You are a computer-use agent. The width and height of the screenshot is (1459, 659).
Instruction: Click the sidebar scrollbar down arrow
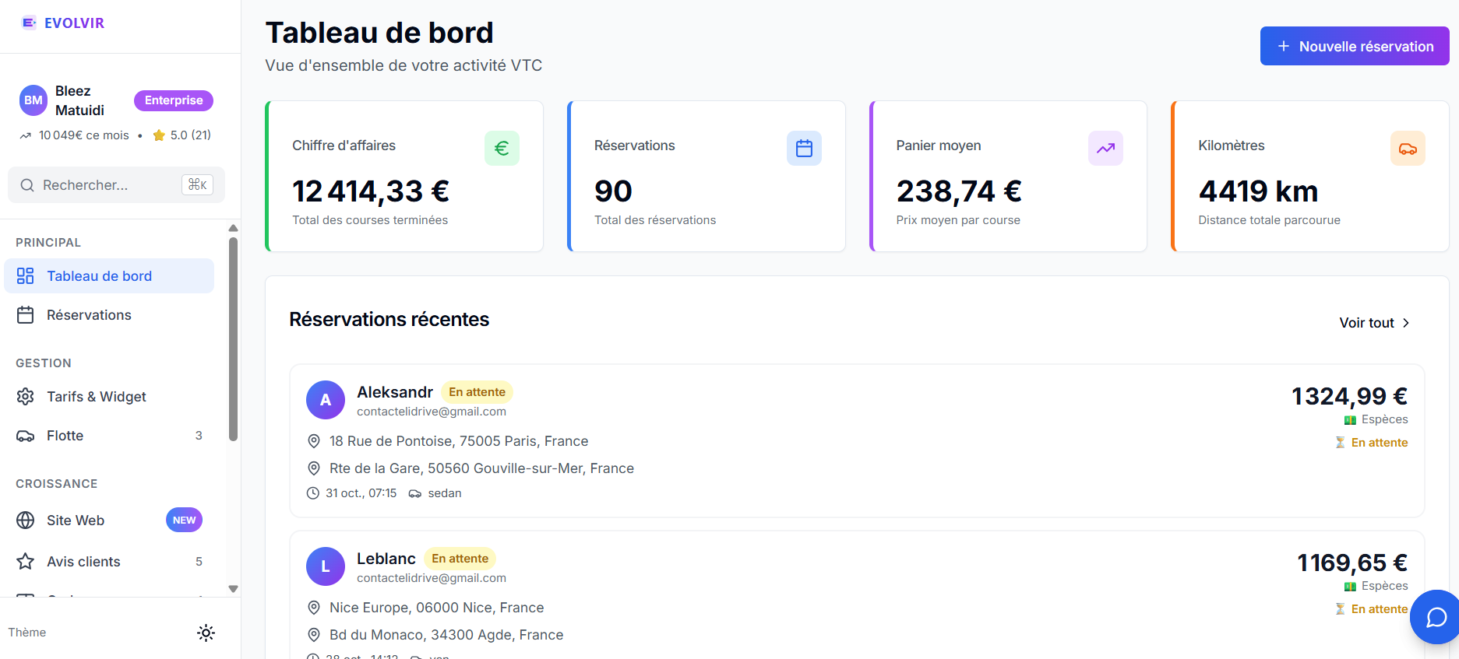233,589
